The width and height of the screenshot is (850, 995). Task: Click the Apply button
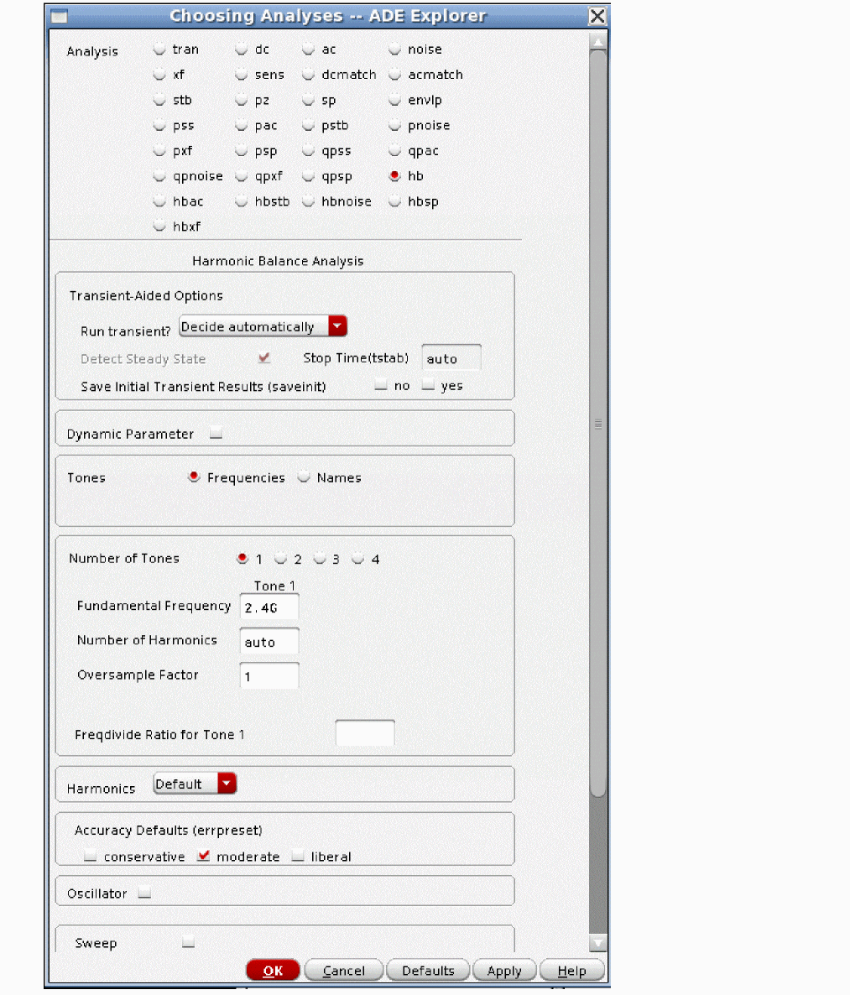tap(504, 971)
